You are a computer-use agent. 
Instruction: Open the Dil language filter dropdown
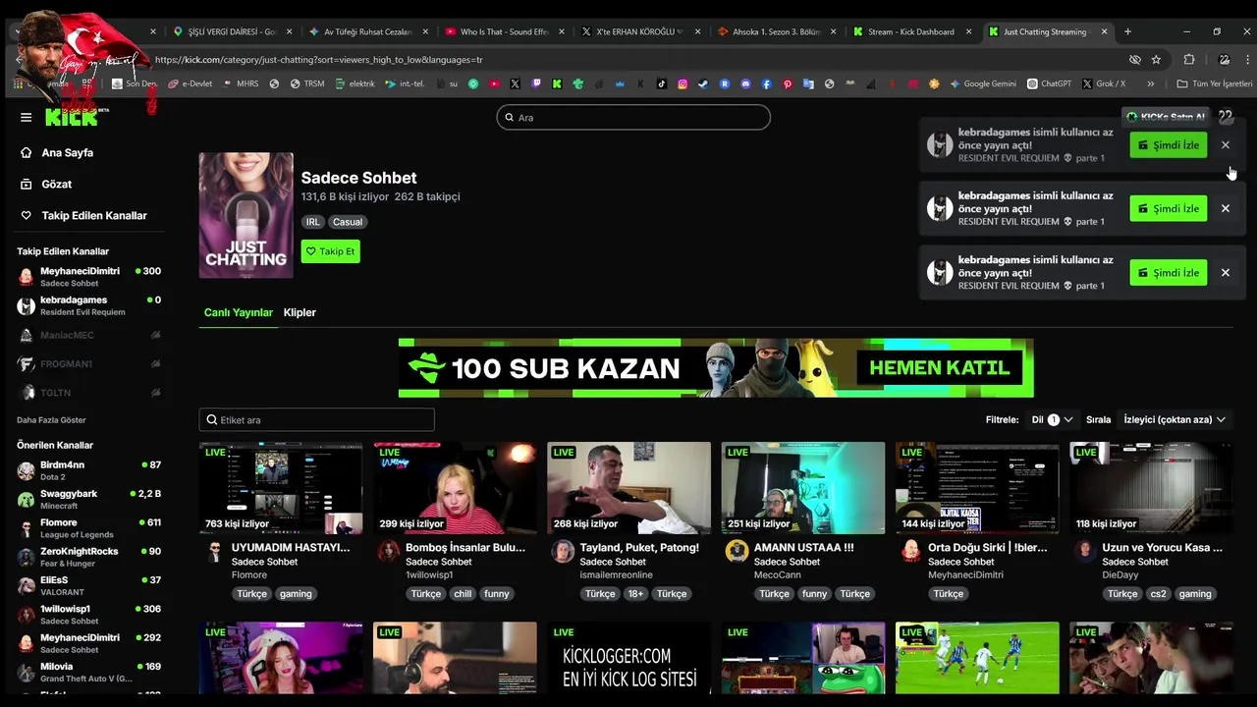tap(1052, 419)
